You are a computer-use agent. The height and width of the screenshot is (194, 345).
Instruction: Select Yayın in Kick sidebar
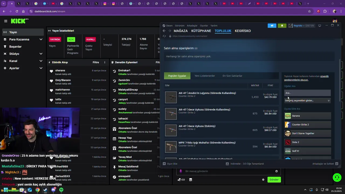click(x=23, y=32)
